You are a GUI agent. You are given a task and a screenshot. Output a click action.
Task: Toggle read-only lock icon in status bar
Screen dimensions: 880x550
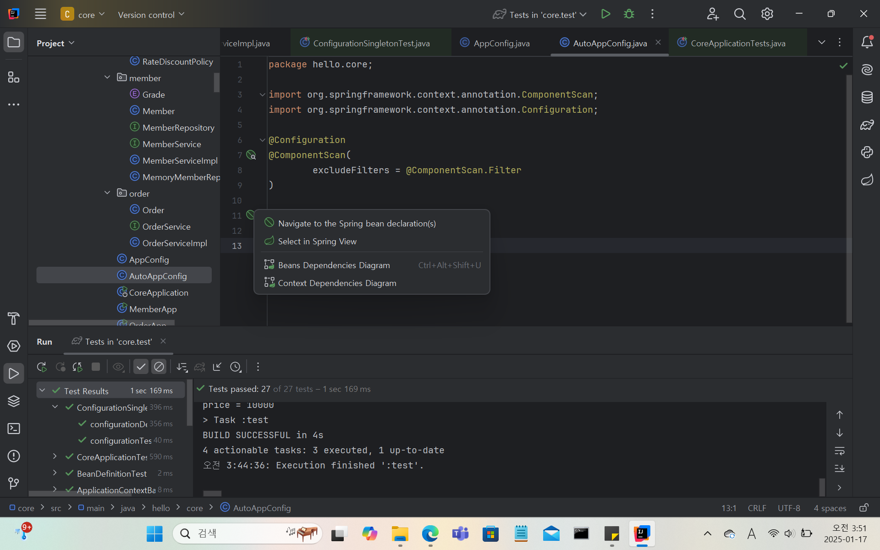tap(863, 508)
